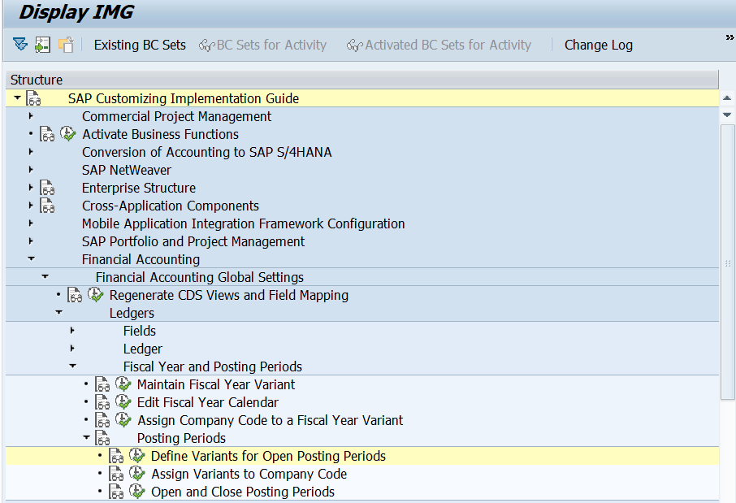Open documentation icon for Assign Variants to Company Code
736x503 pixels.
116,474
